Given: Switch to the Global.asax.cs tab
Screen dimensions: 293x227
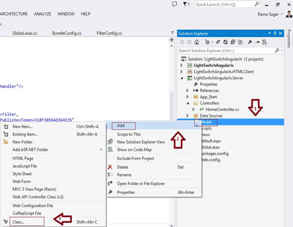Looking at the screenshot, I should (x=24, y=33).
